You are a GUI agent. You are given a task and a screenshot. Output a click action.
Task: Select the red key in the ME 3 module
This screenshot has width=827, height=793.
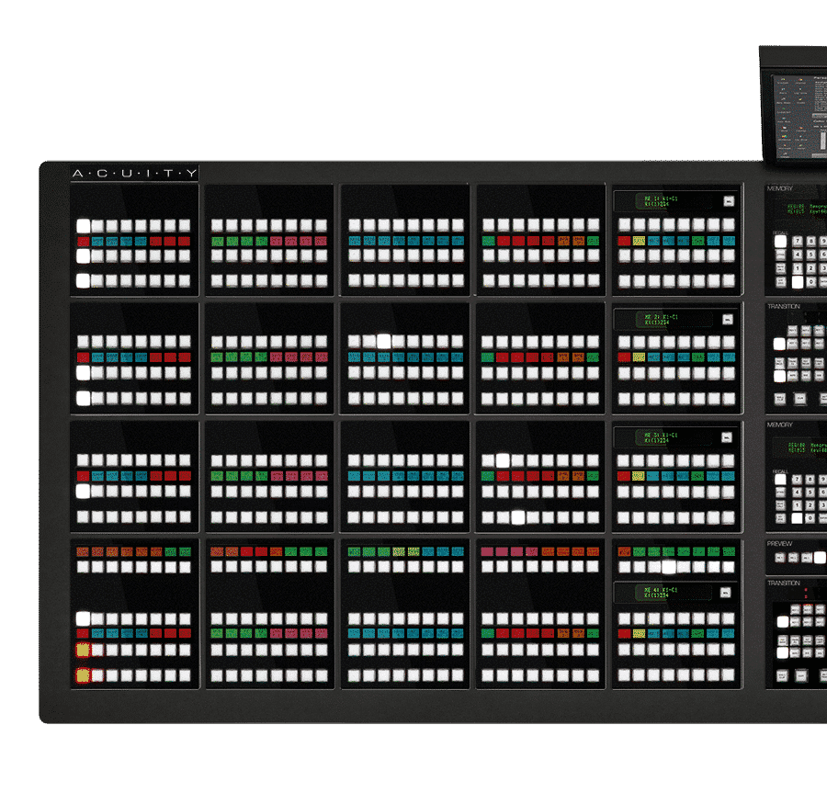tap(625, 476)
